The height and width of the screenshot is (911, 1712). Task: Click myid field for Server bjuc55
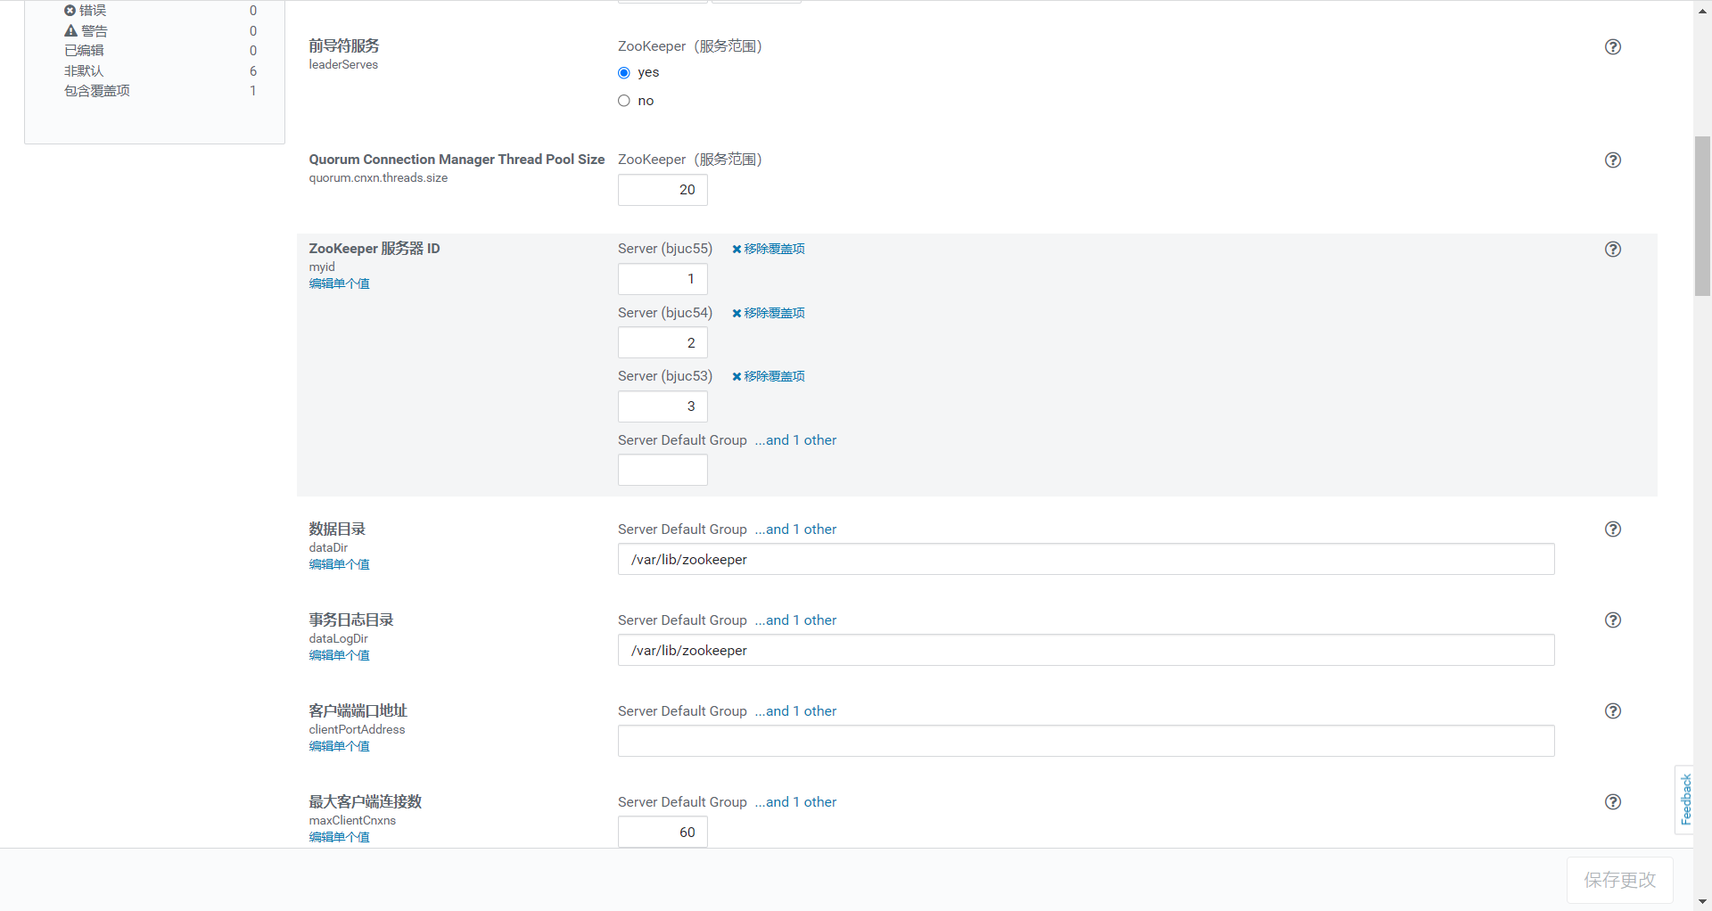(x=663, y=279)
